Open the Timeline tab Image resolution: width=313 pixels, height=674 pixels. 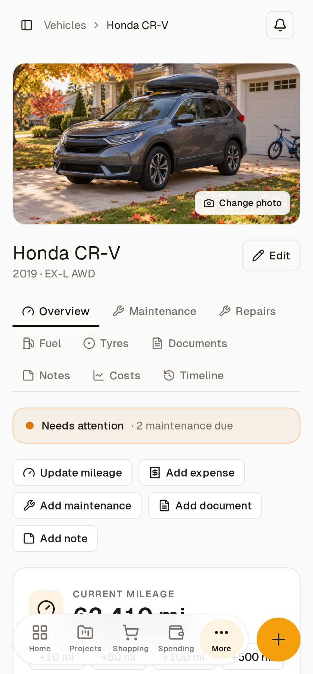(194, 375)
